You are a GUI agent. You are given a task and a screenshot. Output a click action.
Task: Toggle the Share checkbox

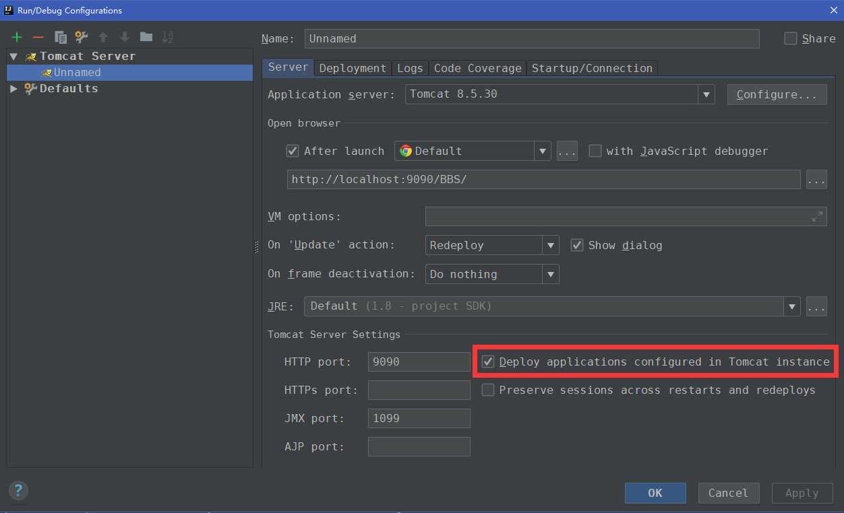(791, 38)
